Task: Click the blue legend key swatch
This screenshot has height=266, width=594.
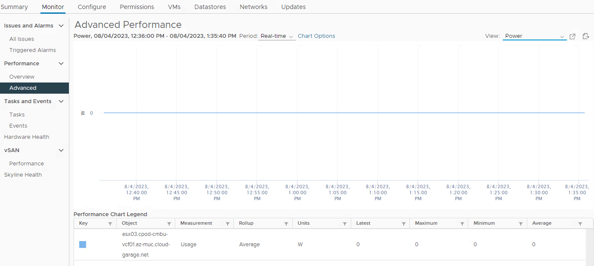Action: point(83,245)
